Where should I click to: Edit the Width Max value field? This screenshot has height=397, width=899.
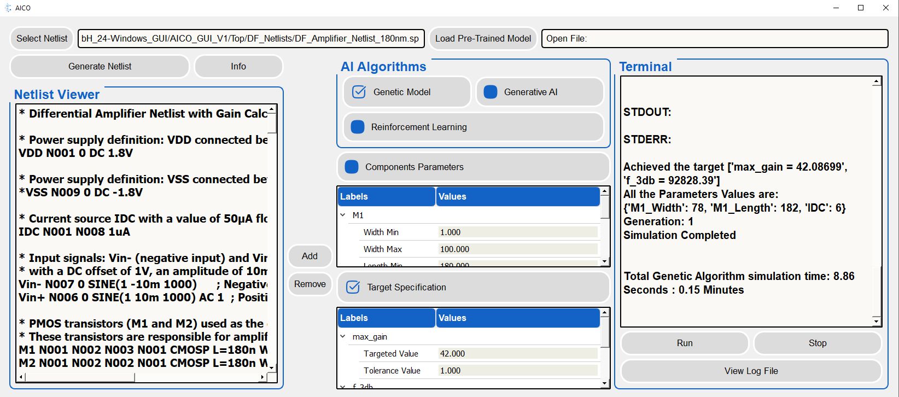pyautogui.click(x=517, y=249)
